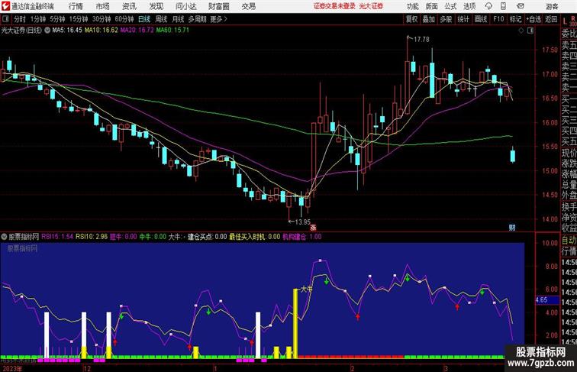Toggle the panel layout icon left of 分时

coord(5,19)
